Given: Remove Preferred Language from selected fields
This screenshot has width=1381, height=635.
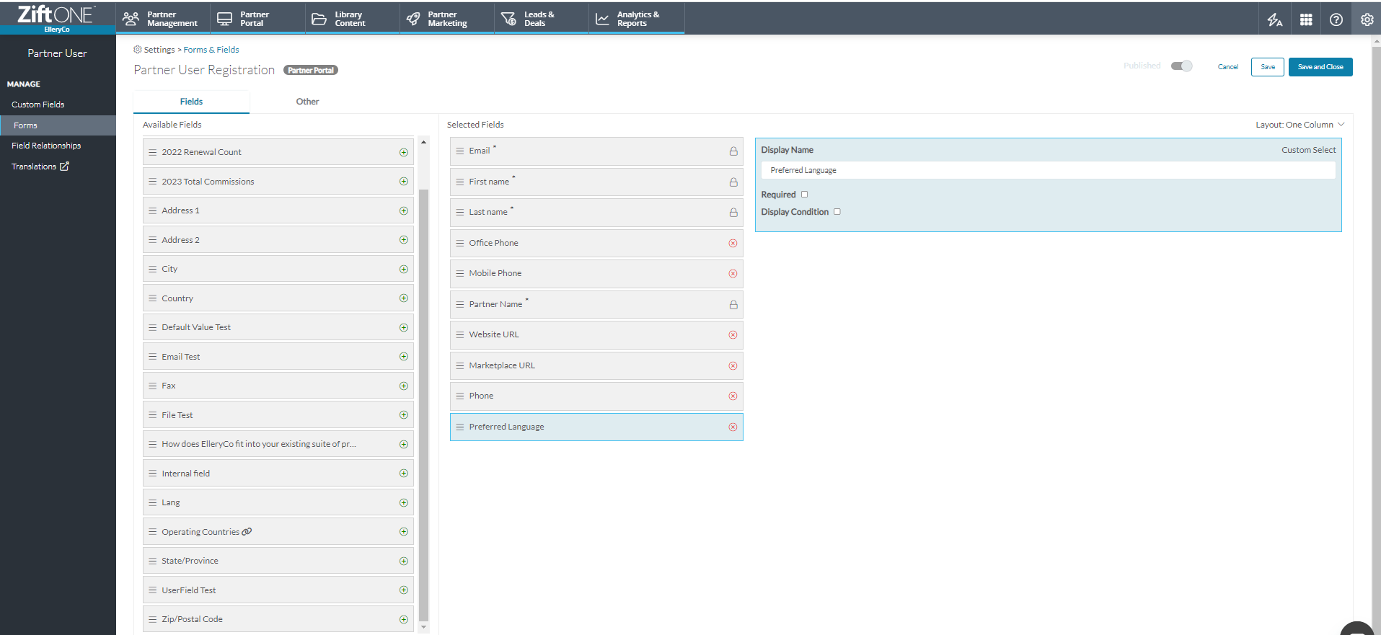Looking at the screenshot, I should point(733,427).
